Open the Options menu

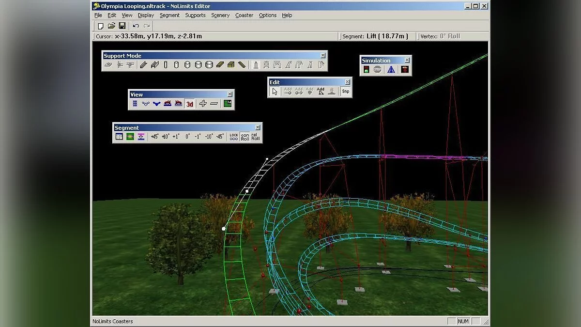268,15
